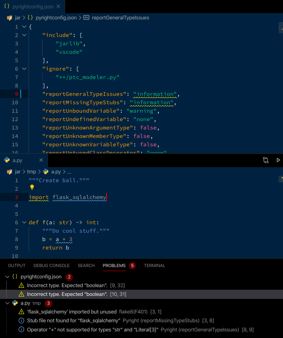Open the DEBUG CONSOLE panel tab
The height and width of the screenshot is (338, 283).
tap(52, 266)
